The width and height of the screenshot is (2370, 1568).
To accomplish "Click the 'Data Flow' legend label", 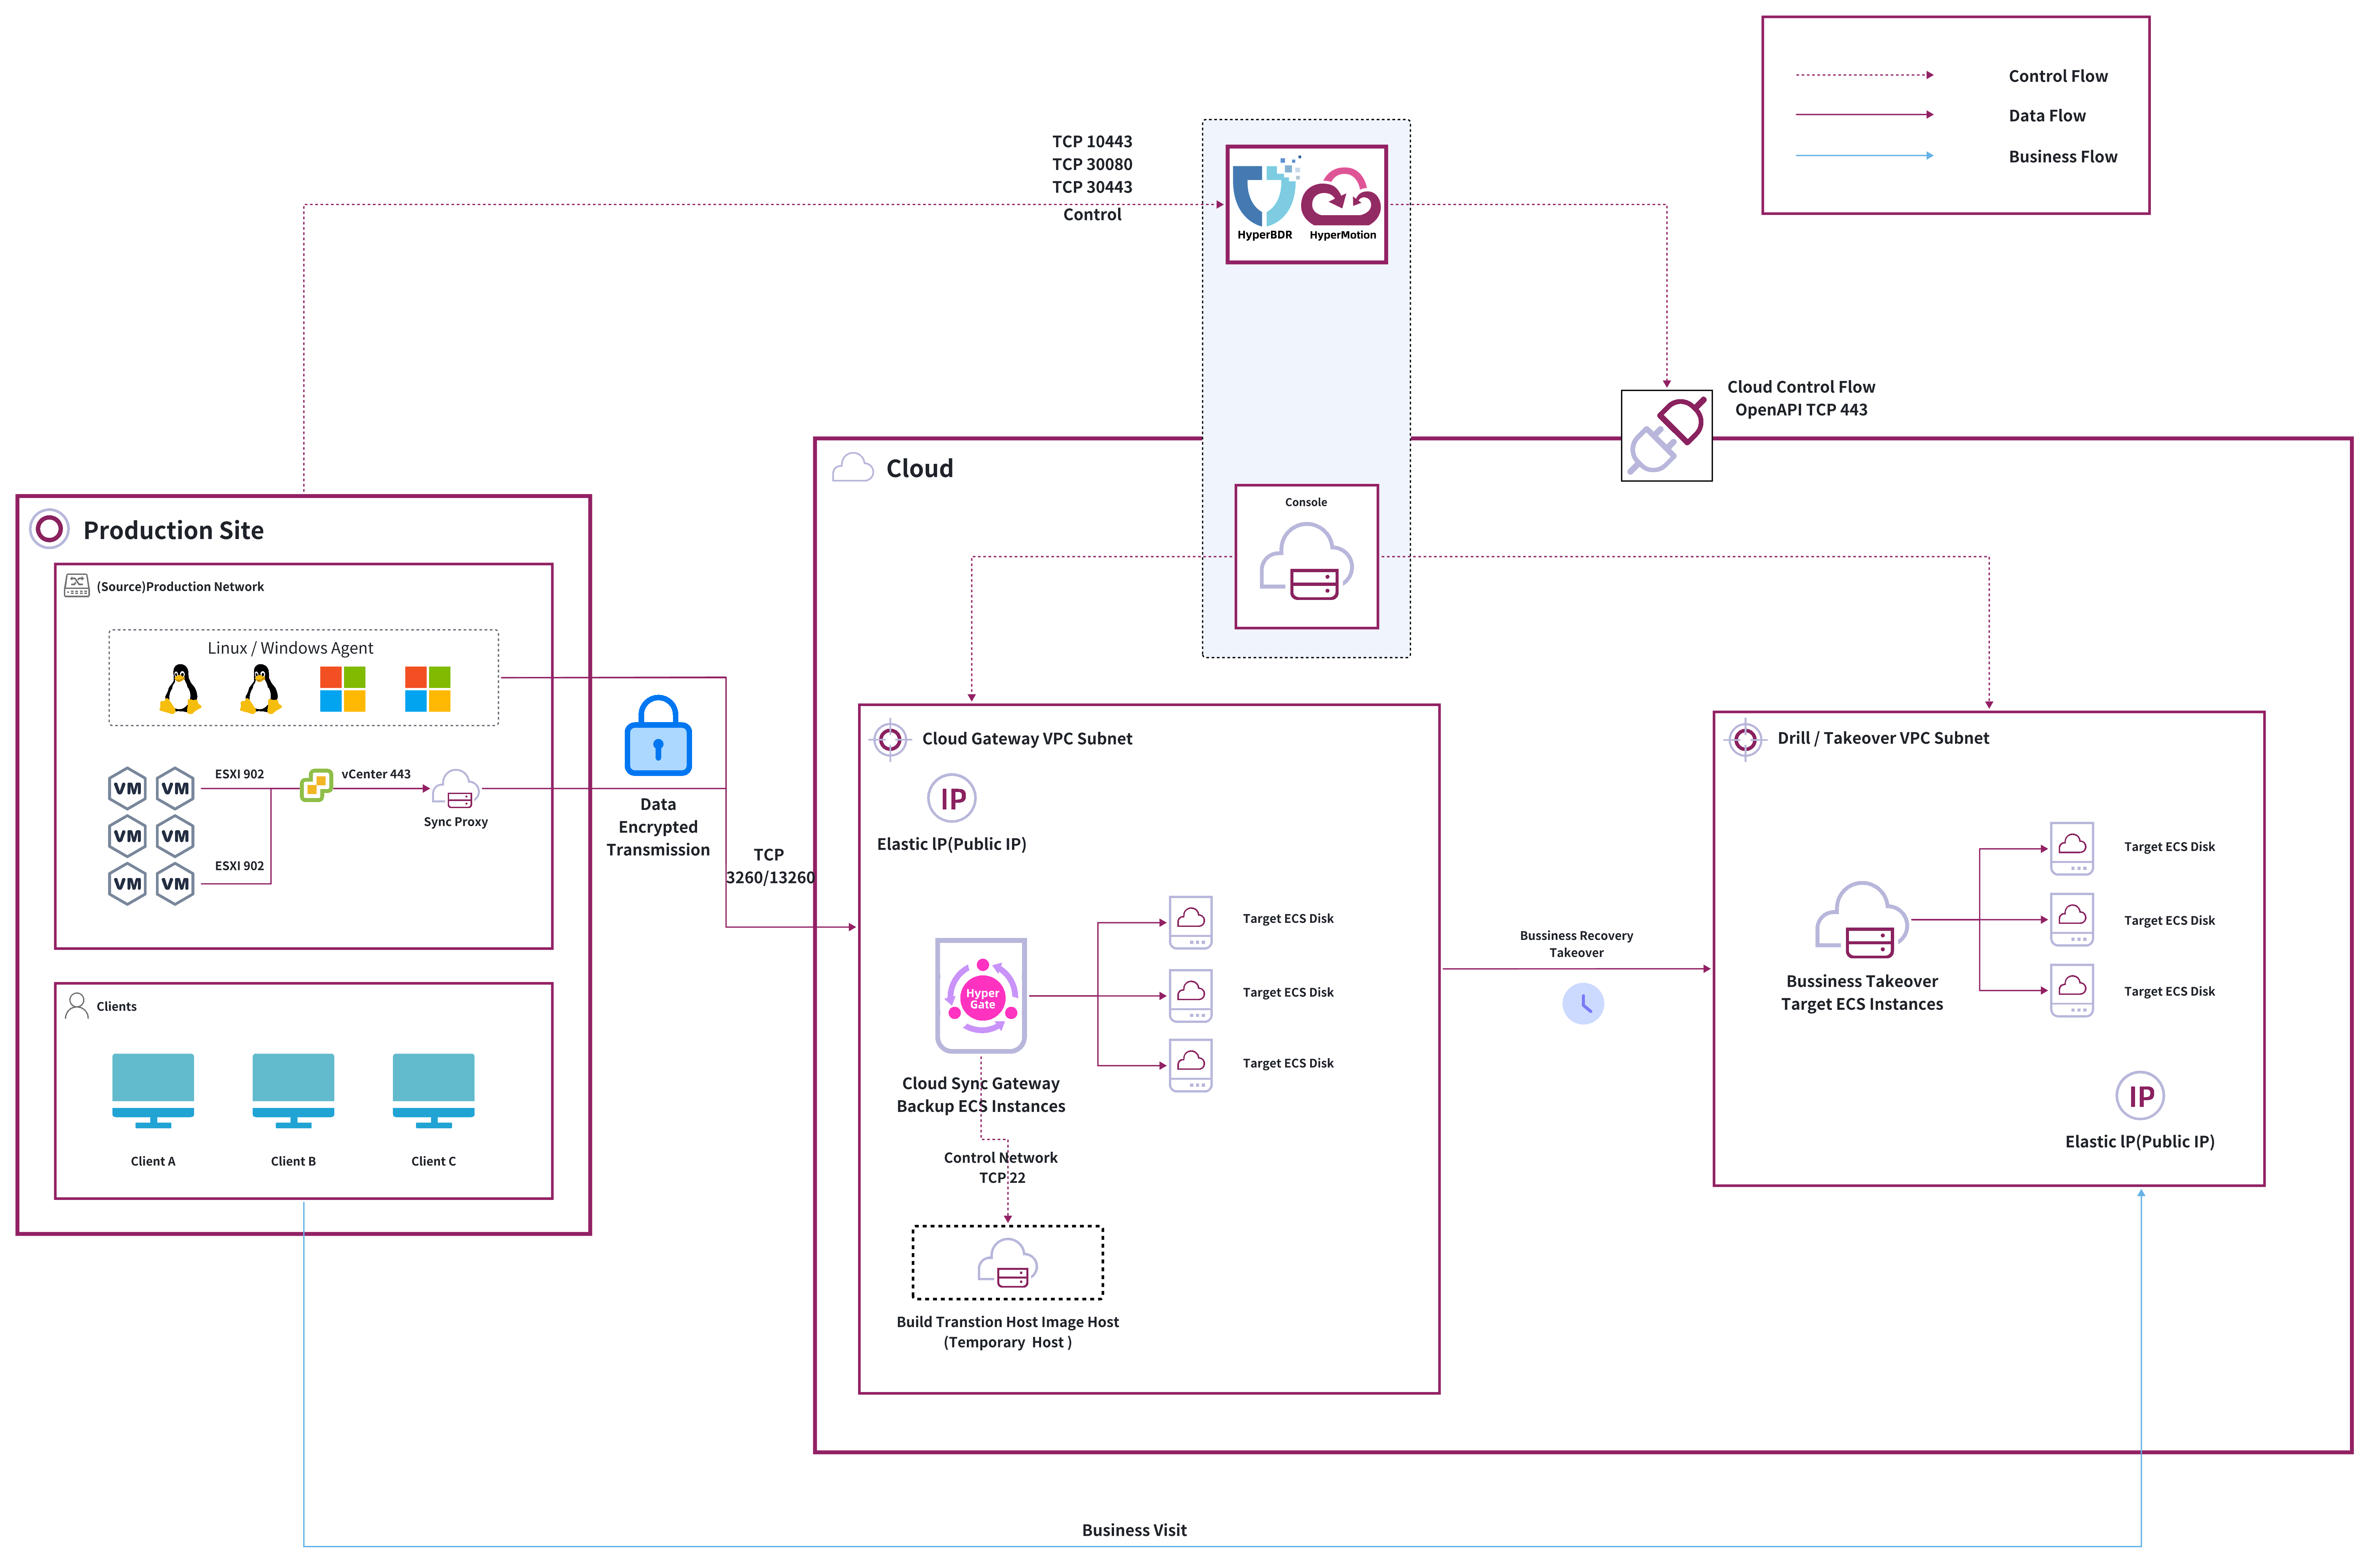I will (2047, 116).
